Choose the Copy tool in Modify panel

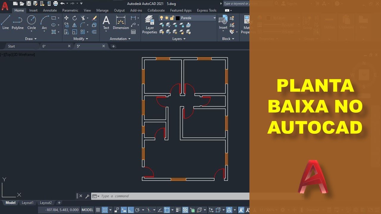(66, 25)
